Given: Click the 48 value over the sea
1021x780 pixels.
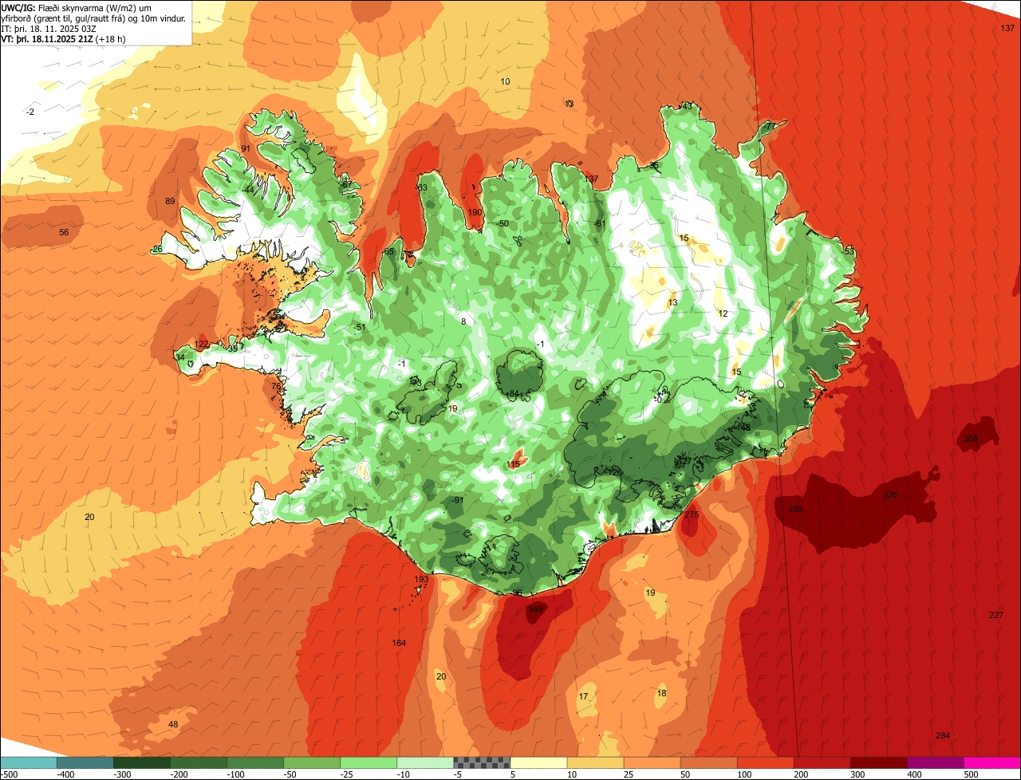Looking at the screenshot, I should [x=173, y=724].
